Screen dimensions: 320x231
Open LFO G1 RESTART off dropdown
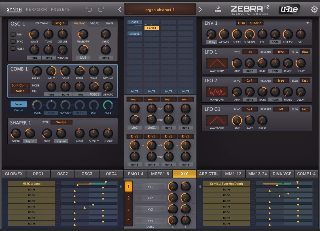click(x=281, y=109)
